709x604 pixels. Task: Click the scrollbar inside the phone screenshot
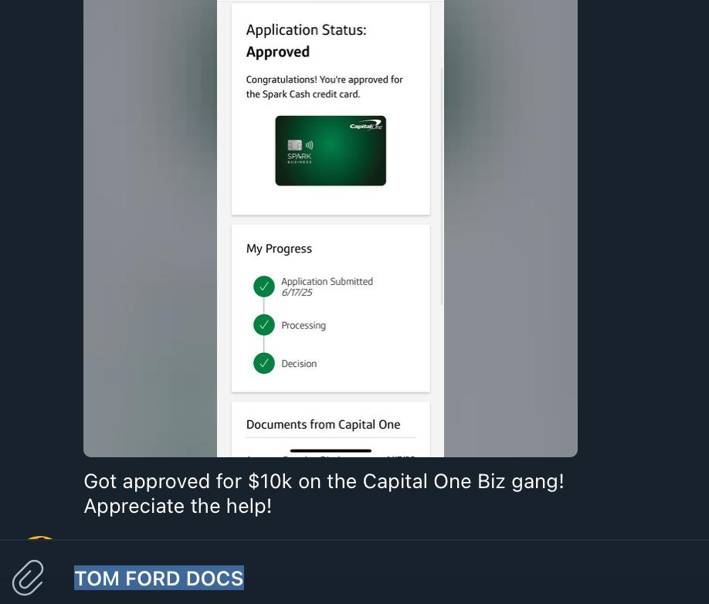coord(442,185)
